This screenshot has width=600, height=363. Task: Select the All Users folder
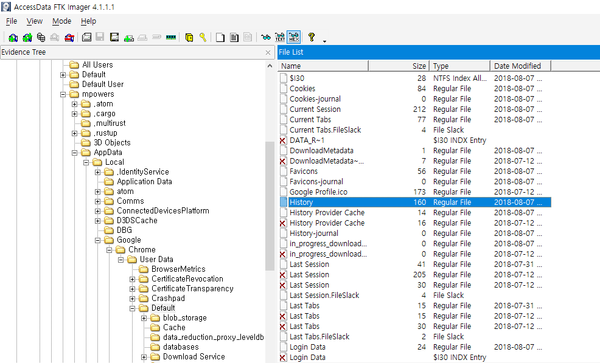click(97, 64)
